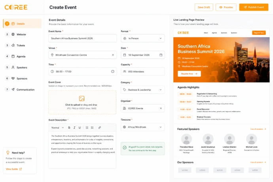Click the Time field 08:00 – 17:00
This screenshot has height=182, width=273.
83,71
